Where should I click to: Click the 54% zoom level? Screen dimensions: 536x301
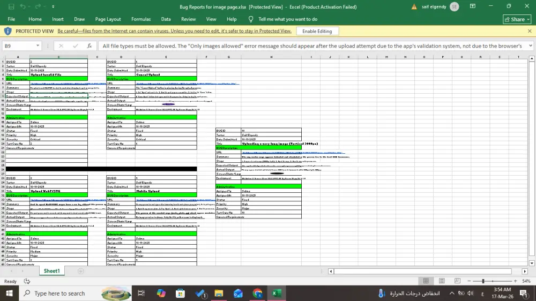coord(526,281)
